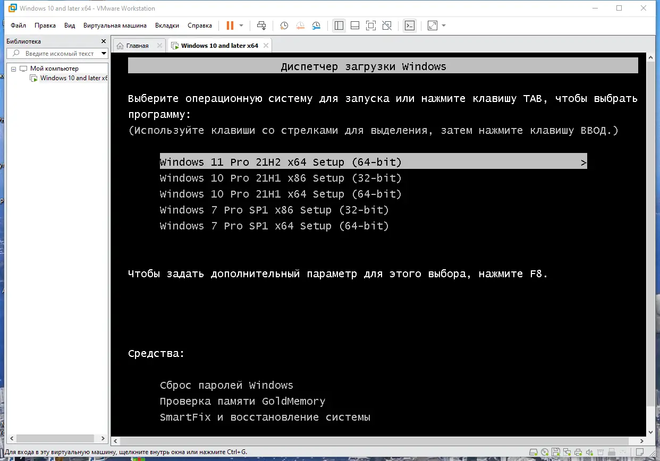Close the Главная tab
The image size is (660, 461).
coord(159,46)
